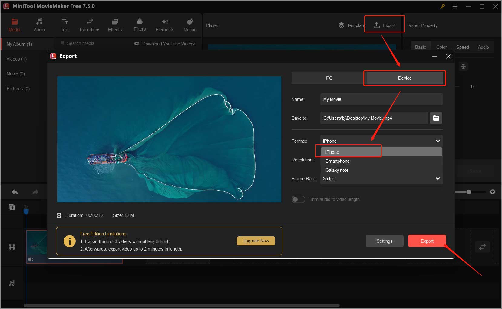This screenshot has height=309, width=502.
Task: Open the Filters tab
Action: point(140,25)
